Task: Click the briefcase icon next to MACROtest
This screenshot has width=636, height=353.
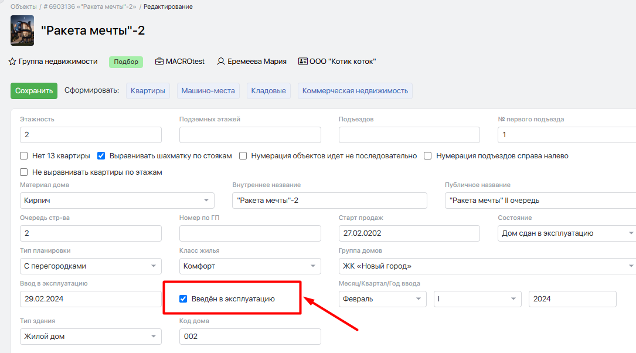Action: pos(159,62)
